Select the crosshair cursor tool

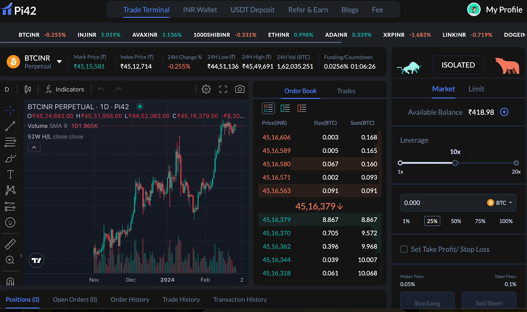(11, 110)
